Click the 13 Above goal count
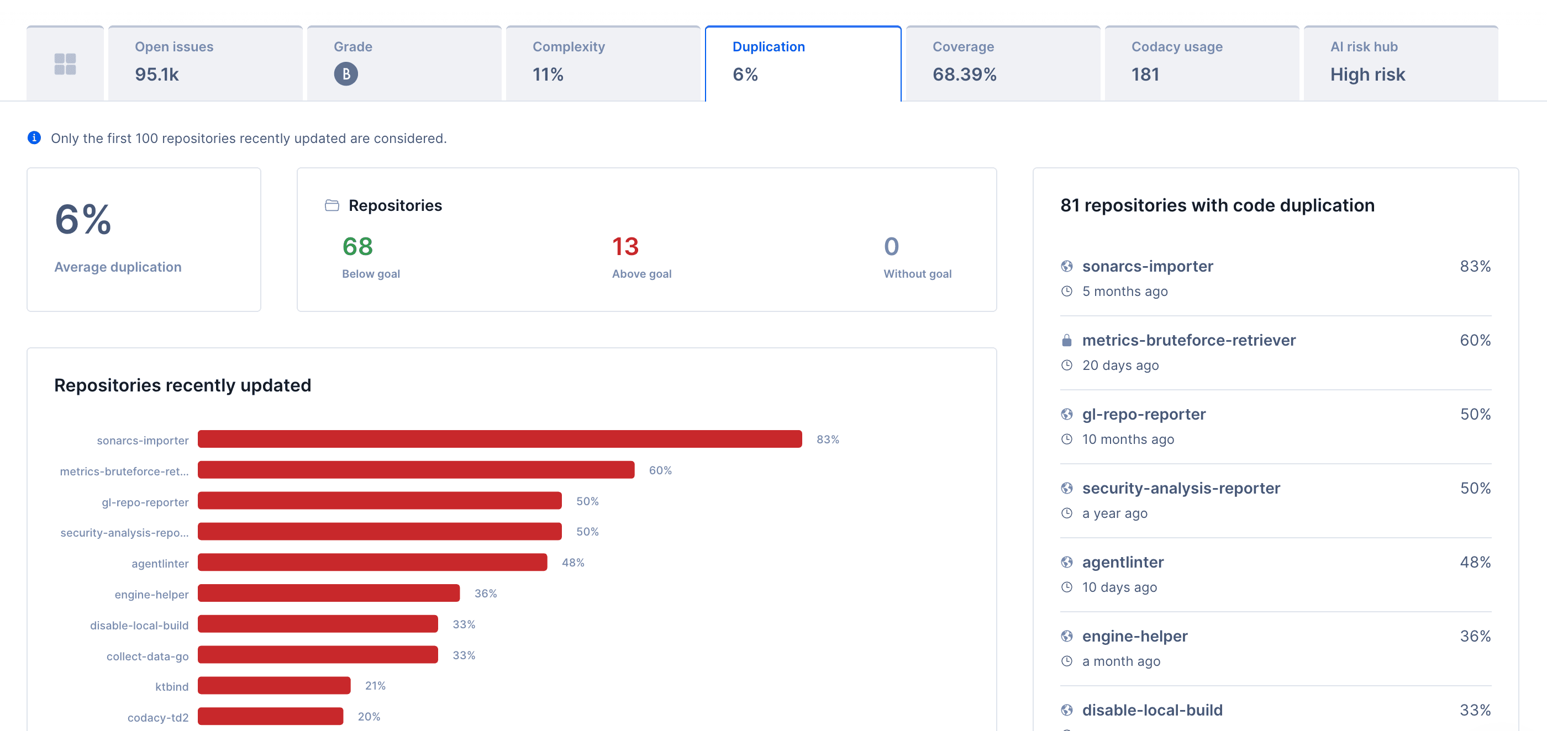 [624, 246]
